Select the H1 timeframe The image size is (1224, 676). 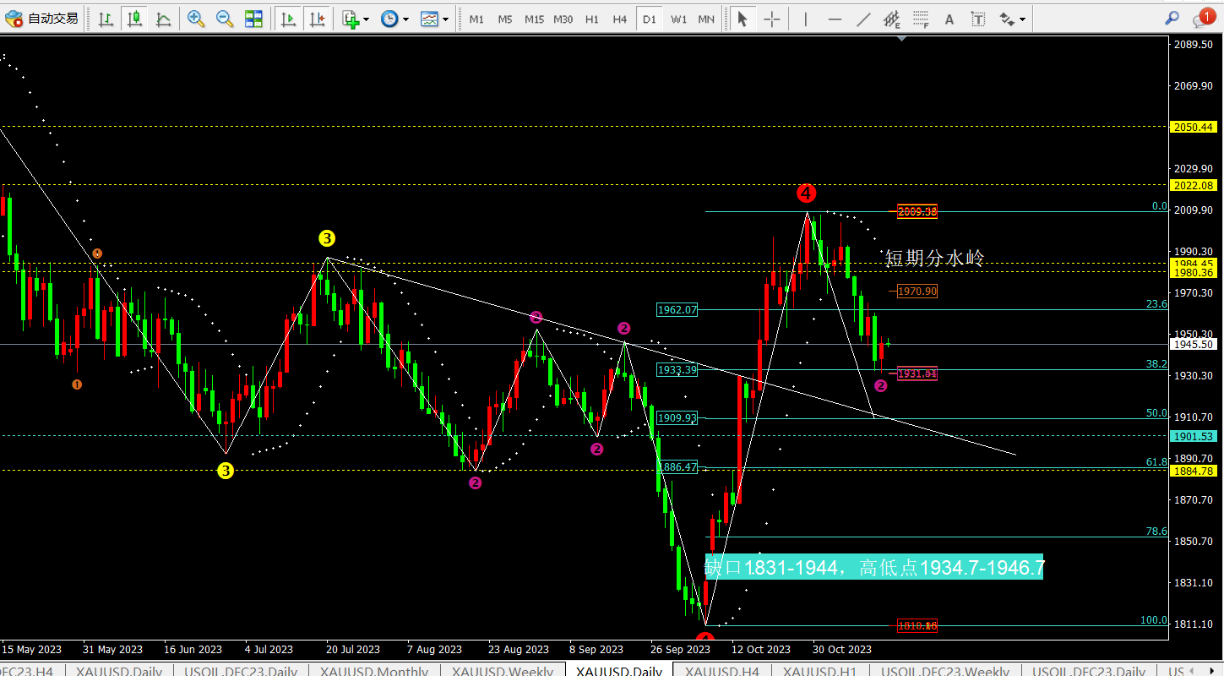(x=592, y=19)
